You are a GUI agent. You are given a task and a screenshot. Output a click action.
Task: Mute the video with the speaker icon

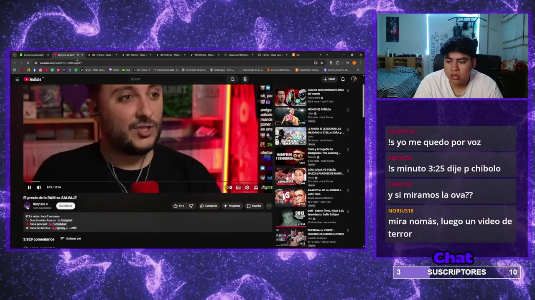pyautogui.click(x=39, y=187)
